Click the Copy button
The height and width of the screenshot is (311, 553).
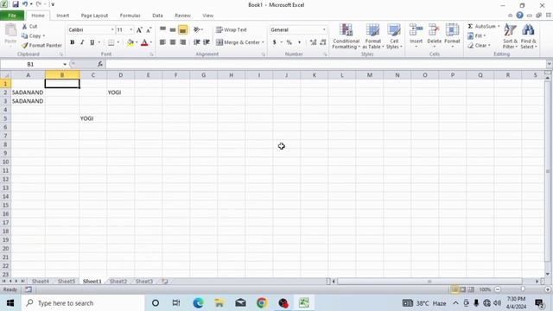(x=32, y=36)
